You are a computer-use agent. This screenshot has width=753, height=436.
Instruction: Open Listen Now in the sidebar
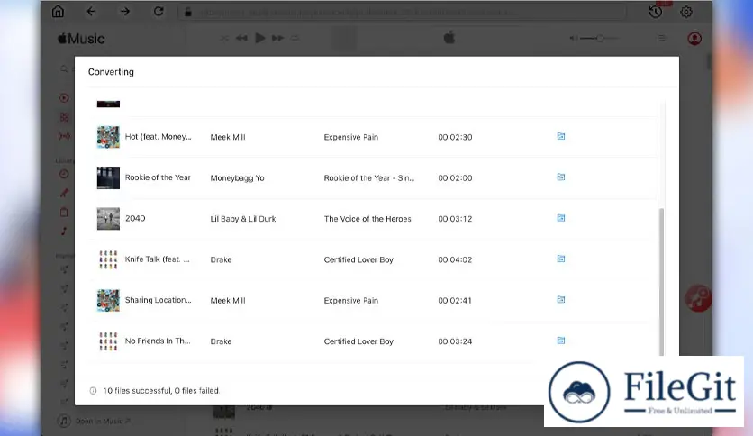64,98
